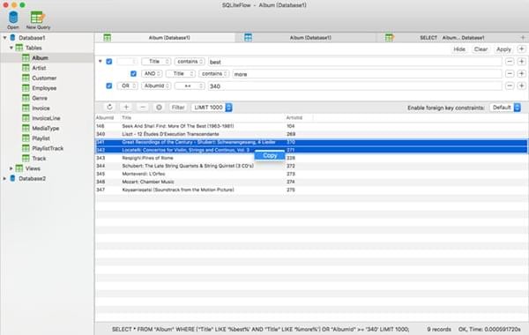Open the InvoiceLine table icon
Image resolution: width=529 pixels, height=335 pixels.
click(26, 118)
